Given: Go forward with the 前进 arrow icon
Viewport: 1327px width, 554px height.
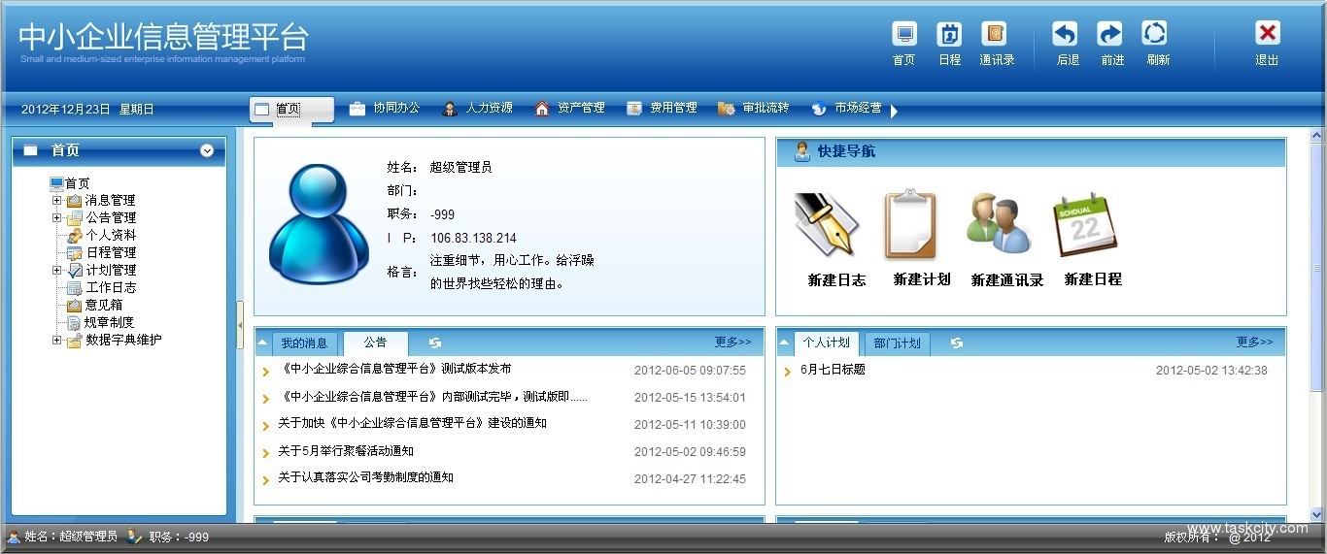Looking at the screenshot, I should click(x=1109, y=34).
